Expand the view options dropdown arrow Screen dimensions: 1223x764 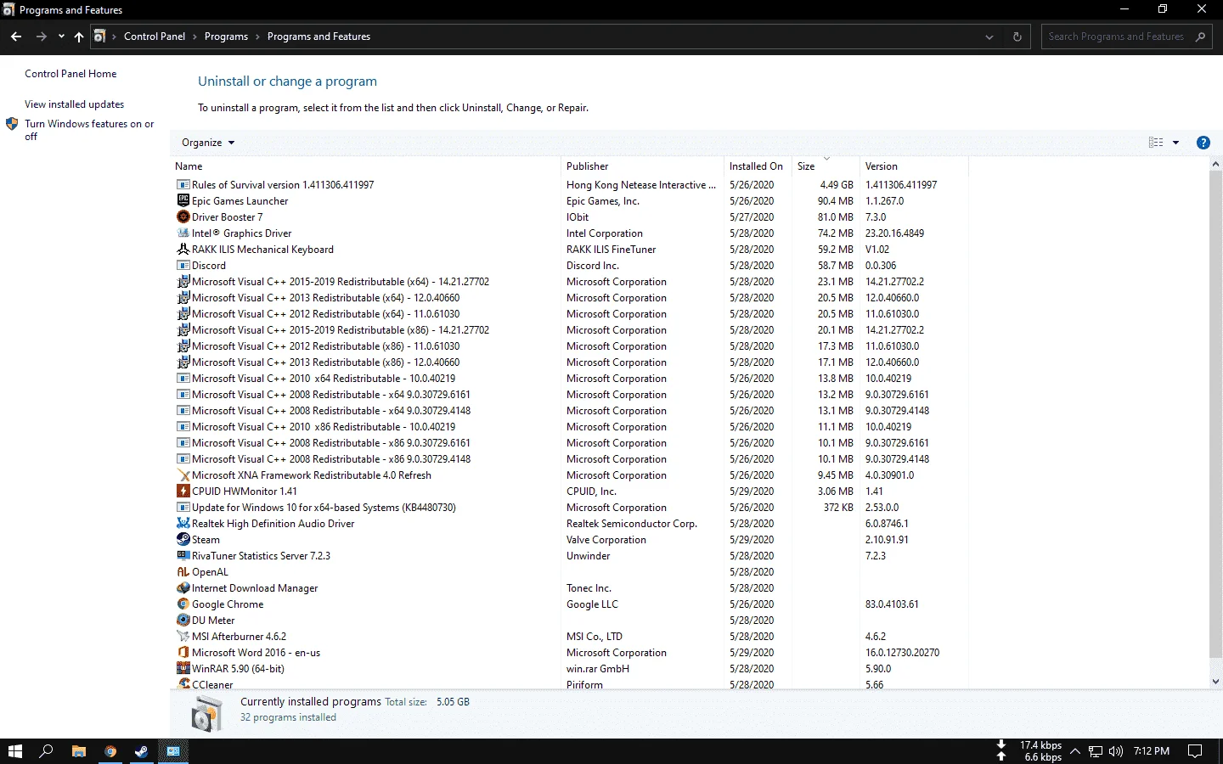[1175, 143]
